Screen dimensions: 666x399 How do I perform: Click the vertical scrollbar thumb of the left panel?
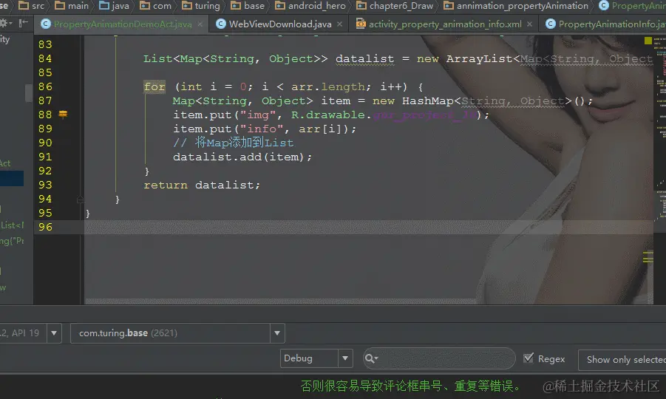(28, 93)
